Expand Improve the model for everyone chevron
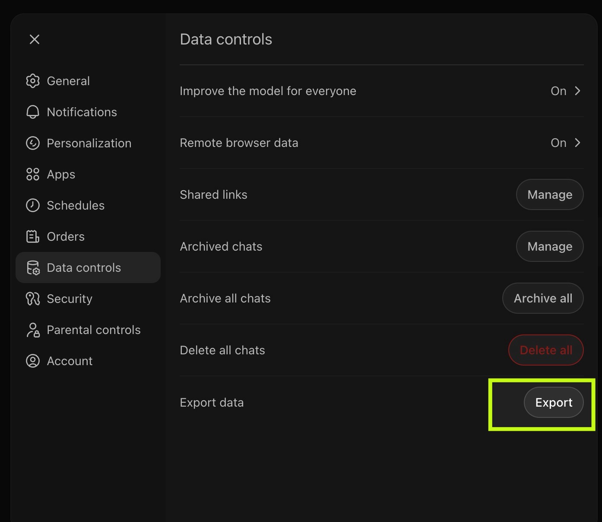602x522 pixels. [578, 91]
